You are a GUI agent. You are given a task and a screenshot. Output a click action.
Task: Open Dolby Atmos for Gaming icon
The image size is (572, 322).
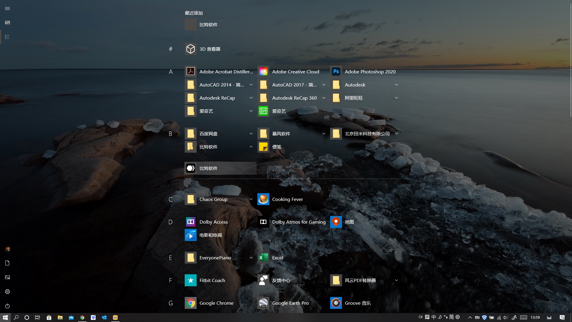(x=263, y=222)
